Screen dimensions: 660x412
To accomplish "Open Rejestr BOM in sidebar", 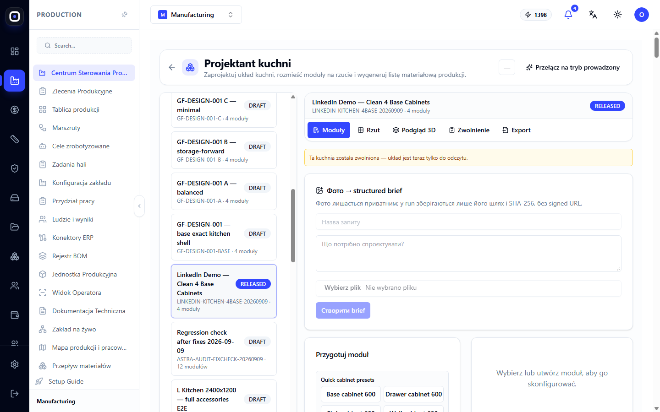I will tap(84, 256).
